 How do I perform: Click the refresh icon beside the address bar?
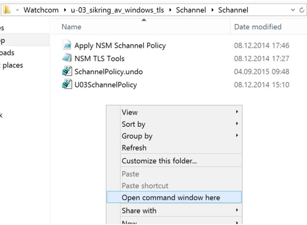302,10
